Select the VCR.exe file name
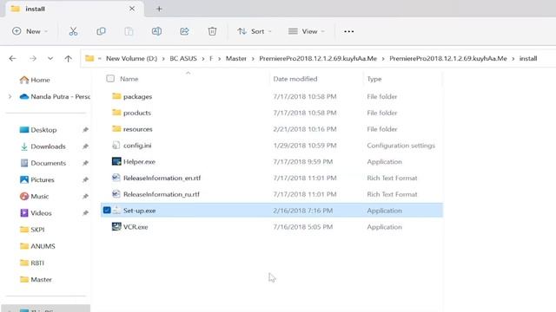This screenshot has height=312, width=556. coord(136,227)
